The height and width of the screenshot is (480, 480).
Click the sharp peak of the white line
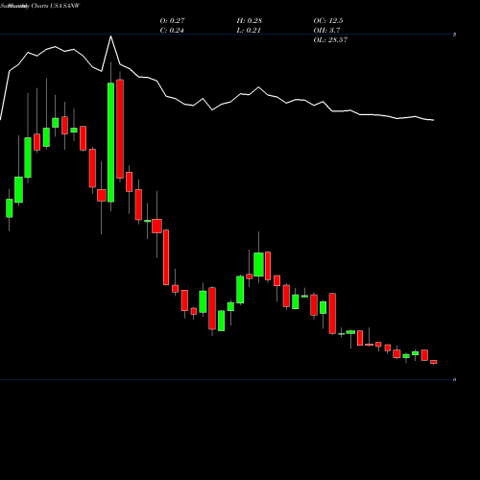110,36
